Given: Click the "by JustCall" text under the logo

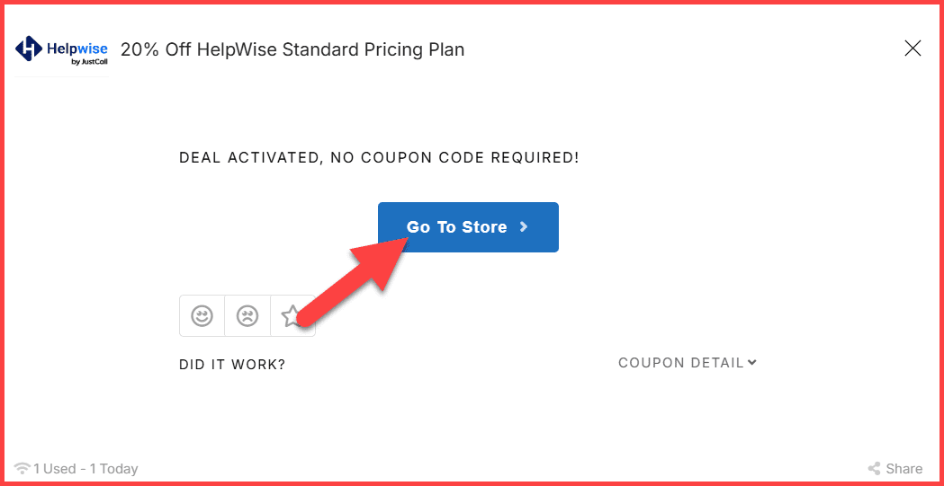Looking at the screenshot, I should coord(88,61).
